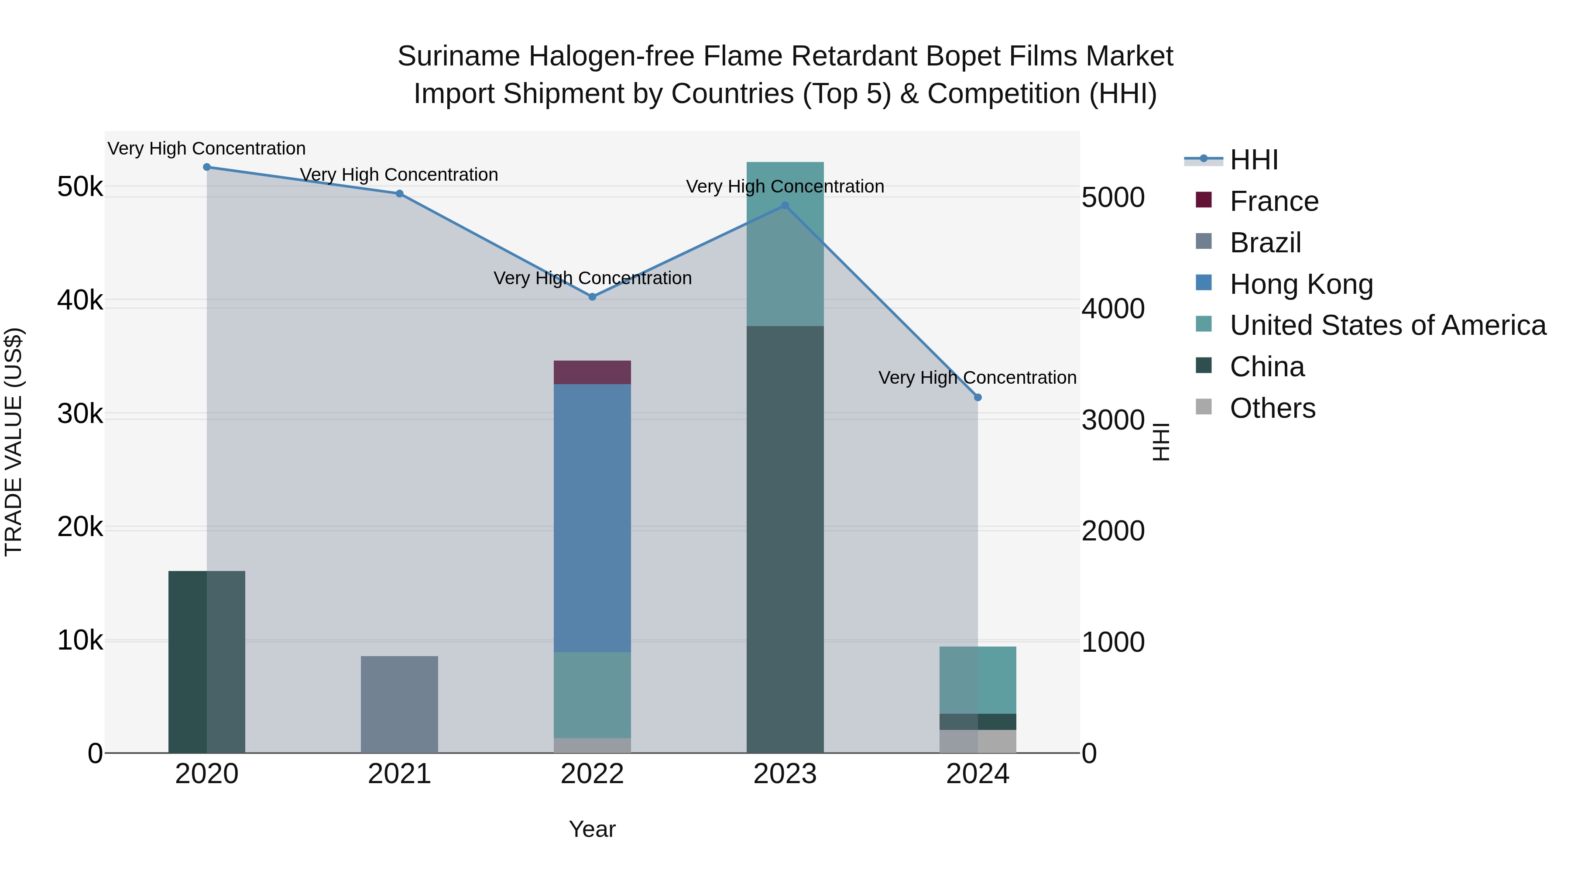Click the 2020 HHI data point

207,167
